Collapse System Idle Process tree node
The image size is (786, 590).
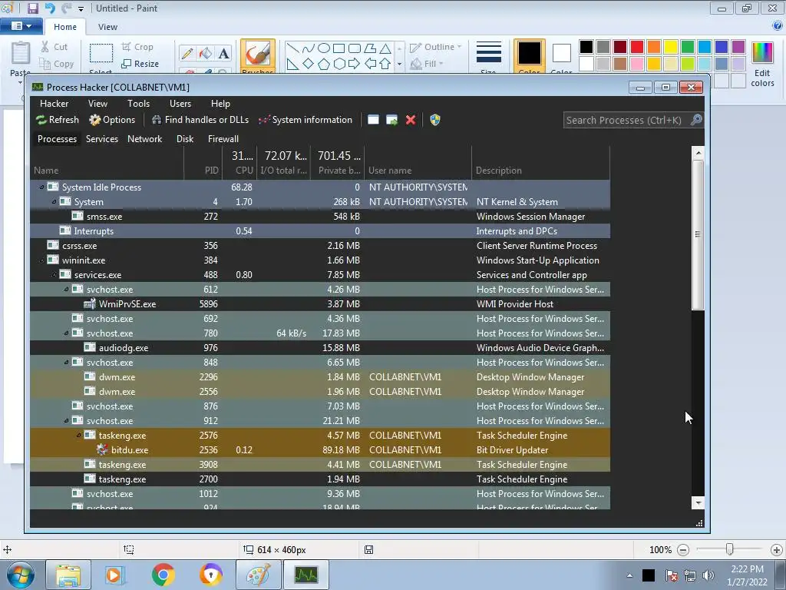coord(41,187)
